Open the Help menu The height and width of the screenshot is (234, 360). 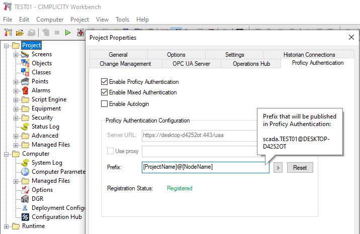pyautogui.click(x=142, y=20)
